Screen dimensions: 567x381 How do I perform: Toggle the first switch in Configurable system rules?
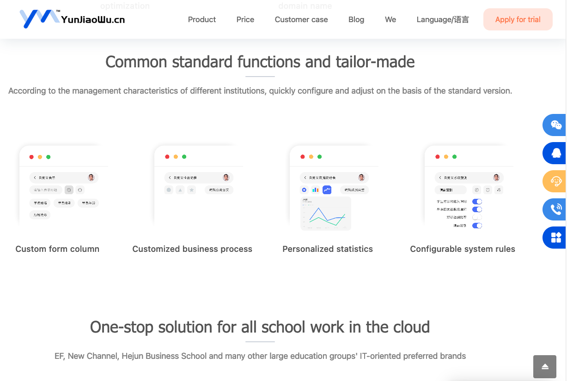477,202
